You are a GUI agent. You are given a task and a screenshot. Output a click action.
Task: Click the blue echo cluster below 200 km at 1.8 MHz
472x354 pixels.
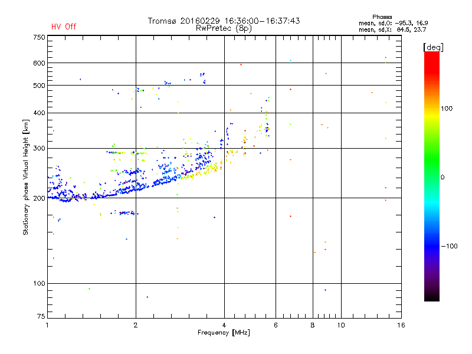tap(125, 213)
